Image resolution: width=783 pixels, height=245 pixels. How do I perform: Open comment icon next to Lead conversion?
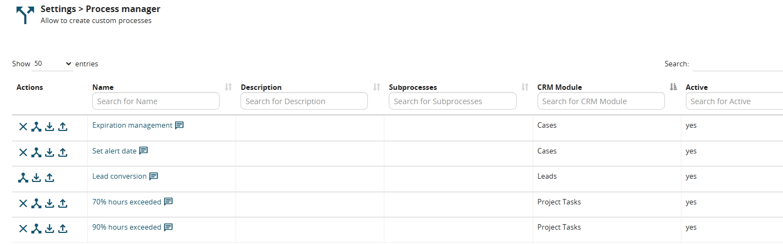(x=154, y=176)
